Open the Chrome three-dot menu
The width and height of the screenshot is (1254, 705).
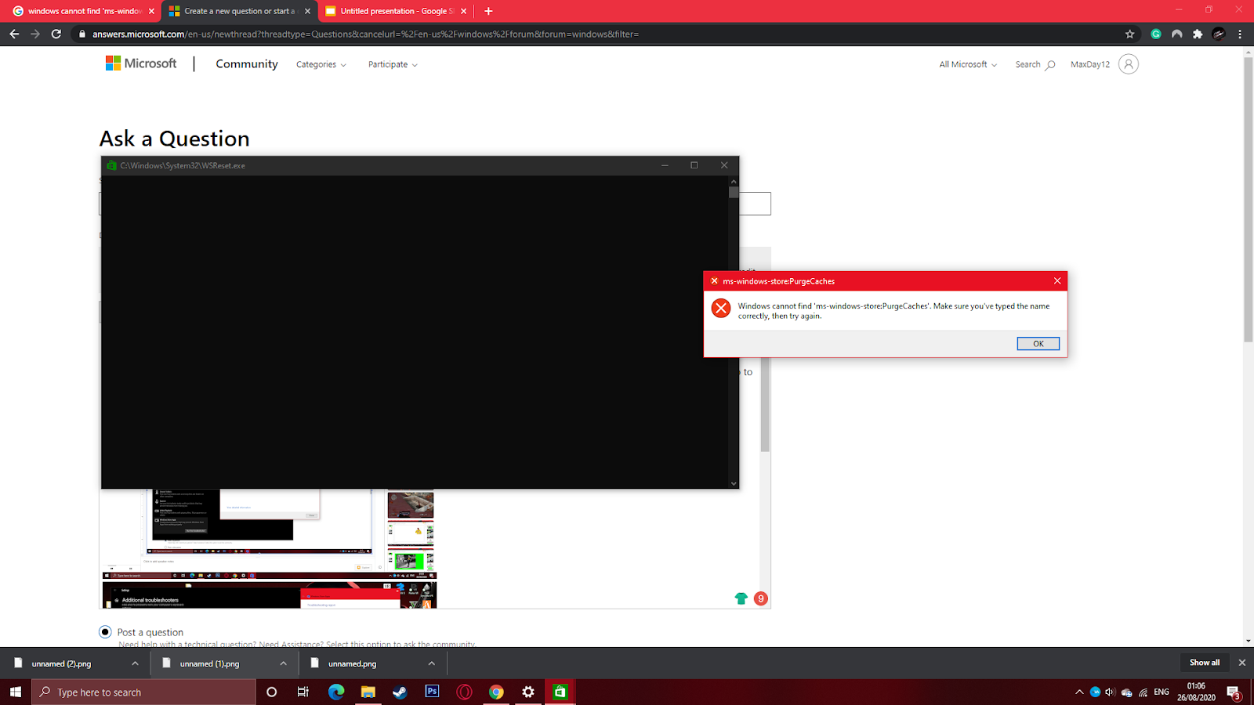(1240, 34)
